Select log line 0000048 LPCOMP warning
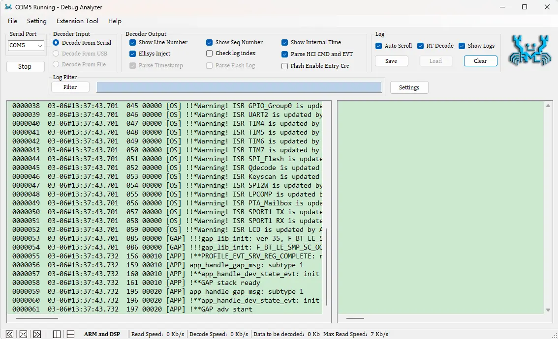The width and height of the screenshot is (558, 339). (166, 195)
